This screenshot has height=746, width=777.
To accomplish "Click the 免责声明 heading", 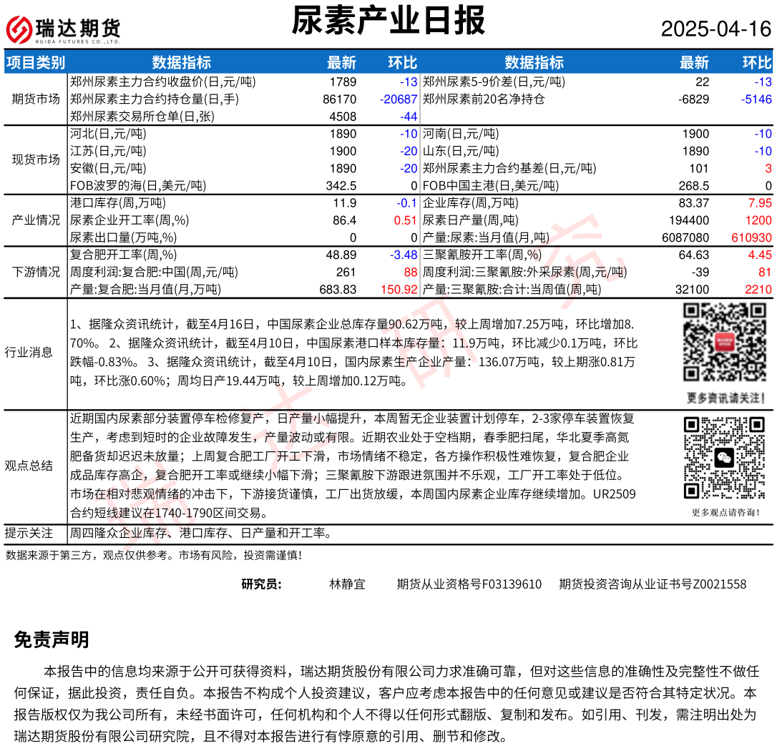I will tap(52, 640).
